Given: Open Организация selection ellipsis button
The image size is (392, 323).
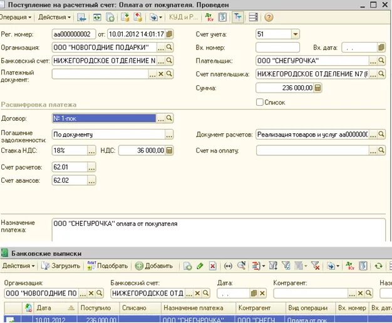Looking at the screenshot, I should coord(160,47).
